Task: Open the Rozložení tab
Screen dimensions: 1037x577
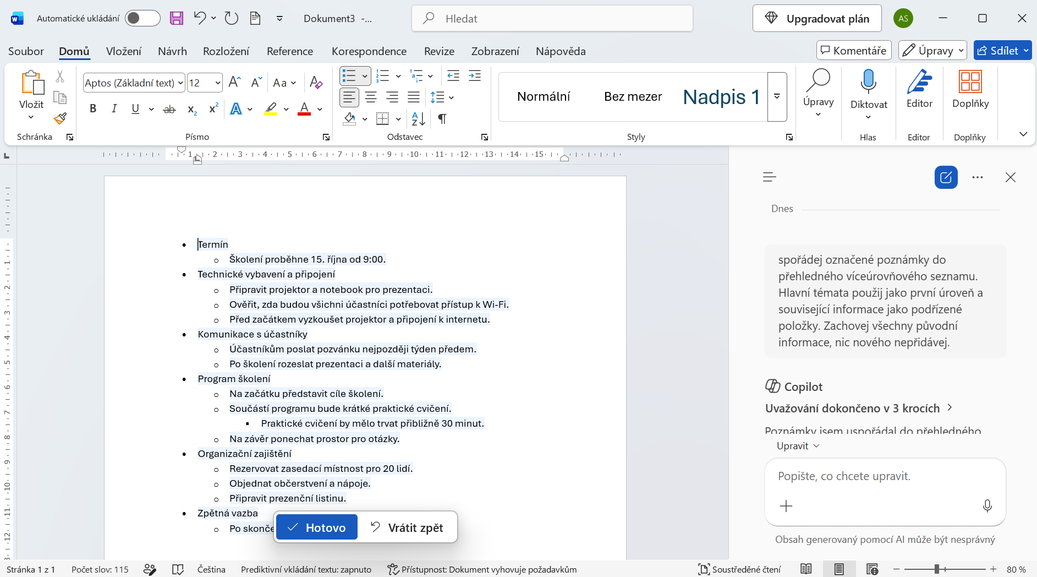Action: point(226,51)
